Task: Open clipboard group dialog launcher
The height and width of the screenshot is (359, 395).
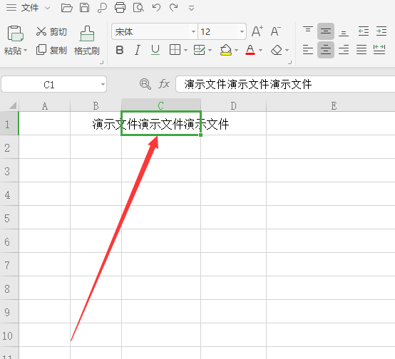Action: (102, 62)
